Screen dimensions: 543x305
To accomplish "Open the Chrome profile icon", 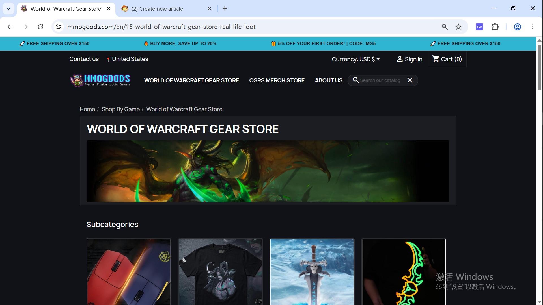I will (518, 27).
